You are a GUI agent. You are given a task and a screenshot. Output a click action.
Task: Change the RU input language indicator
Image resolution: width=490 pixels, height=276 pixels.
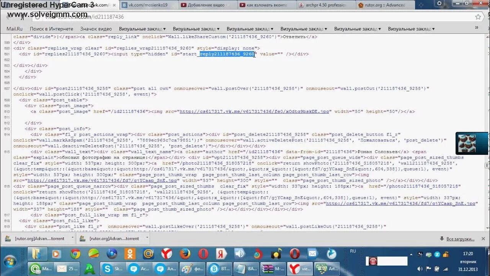pyautogui.click(x=353, y=251)
